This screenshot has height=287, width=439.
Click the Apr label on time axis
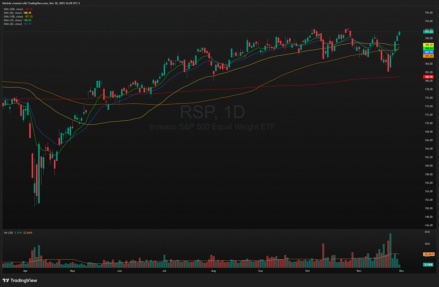tap(25, 271)
